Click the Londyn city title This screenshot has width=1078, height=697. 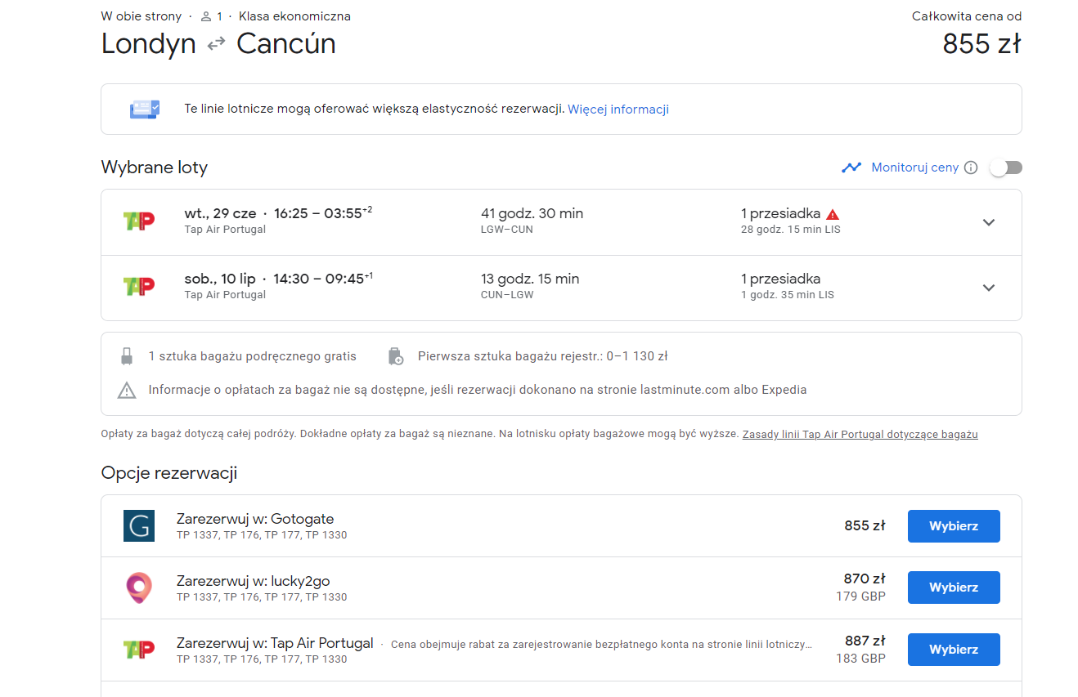(149, 44)
